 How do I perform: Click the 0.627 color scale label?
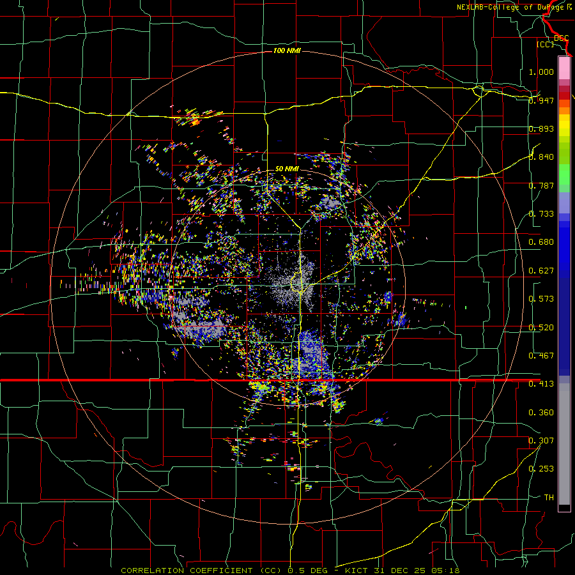coord(541,270)
